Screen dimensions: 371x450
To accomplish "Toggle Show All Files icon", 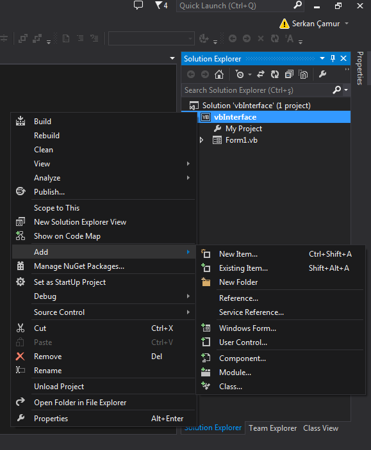I will (x=303, y=75).
